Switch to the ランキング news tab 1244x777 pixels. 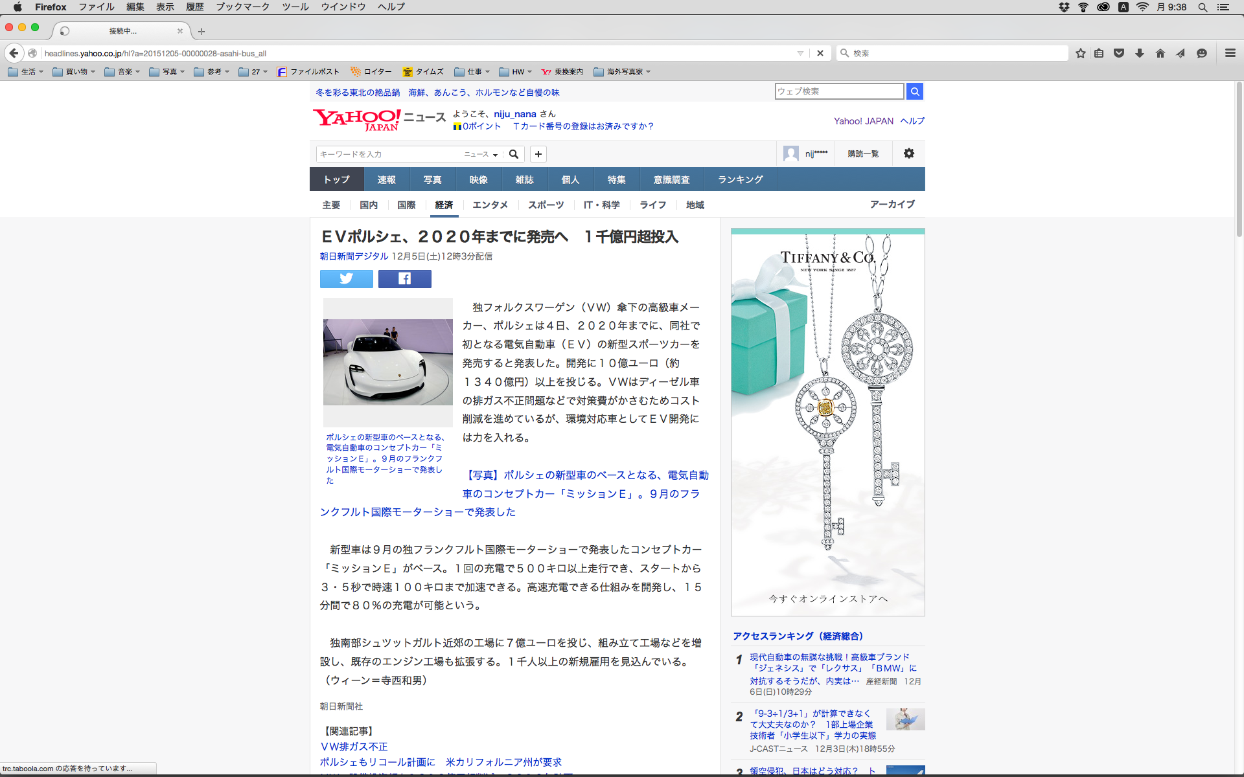(x=740, y=179)
